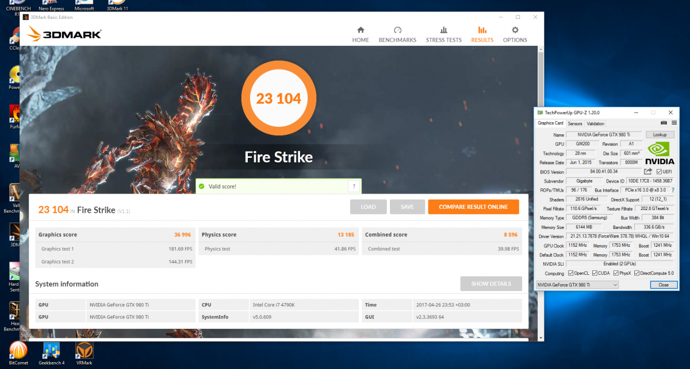Select the Results tab in 3DMark
This screenshot has height=369, width=690.
point(482,34)
